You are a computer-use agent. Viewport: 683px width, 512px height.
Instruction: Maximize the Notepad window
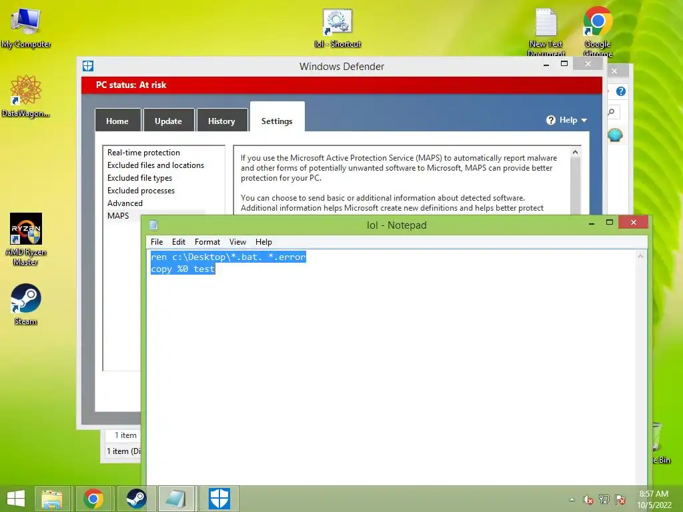click(610, 223)
